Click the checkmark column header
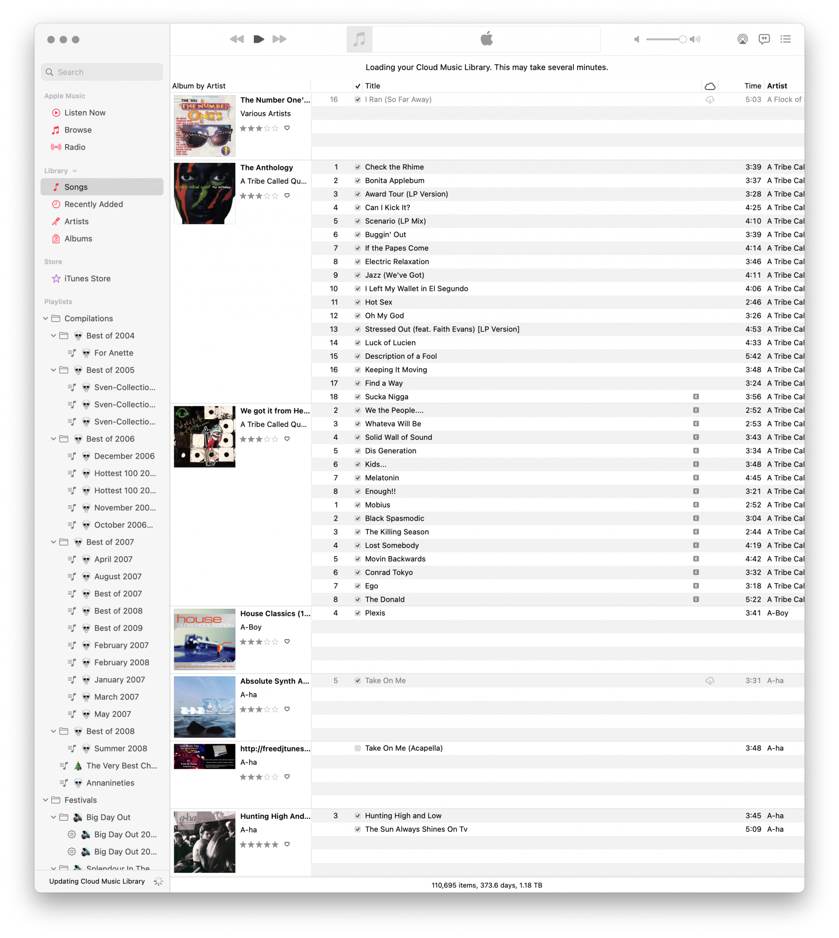 358,86
